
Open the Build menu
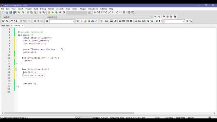(36, 9)
